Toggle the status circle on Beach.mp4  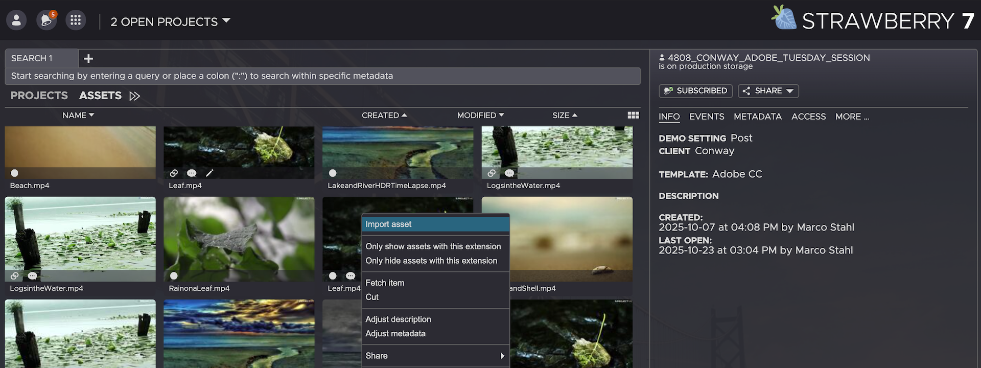click(15, 173)
